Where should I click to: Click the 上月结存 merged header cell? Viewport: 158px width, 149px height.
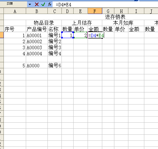82,23
